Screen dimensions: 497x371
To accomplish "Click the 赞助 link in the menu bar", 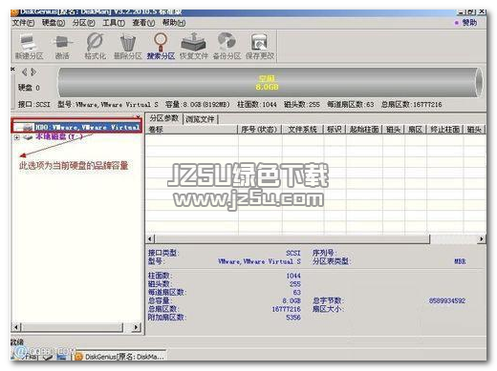I will [469, 23].
